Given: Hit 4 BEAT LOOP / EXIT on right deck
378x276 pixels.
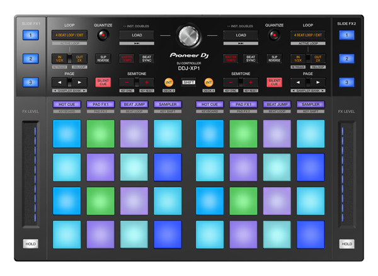Looking at the screenshot, I should coord(308,35).
